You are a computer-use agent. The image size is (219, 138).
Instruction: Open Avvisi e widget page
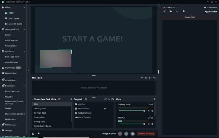tap(11, 40)
